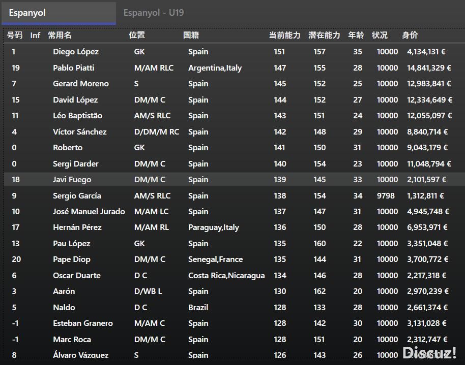Select player Pau López

[71, 244]
